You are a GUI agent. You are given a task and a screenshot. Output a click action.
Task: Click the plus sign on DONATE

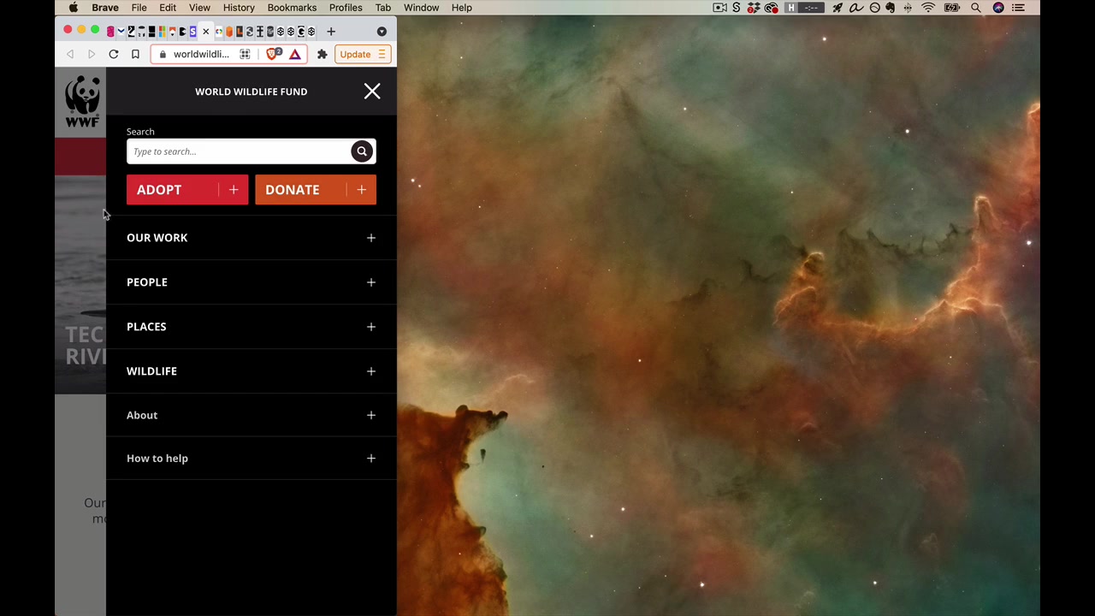(x=362, y=190)
